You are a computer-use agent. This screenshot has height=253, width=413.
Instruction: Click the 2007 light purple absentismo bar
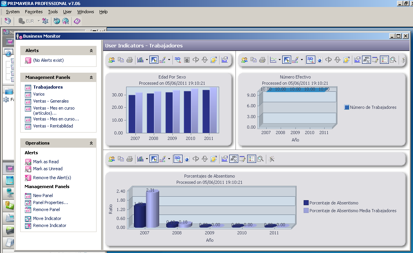click(x=152, y=209)
